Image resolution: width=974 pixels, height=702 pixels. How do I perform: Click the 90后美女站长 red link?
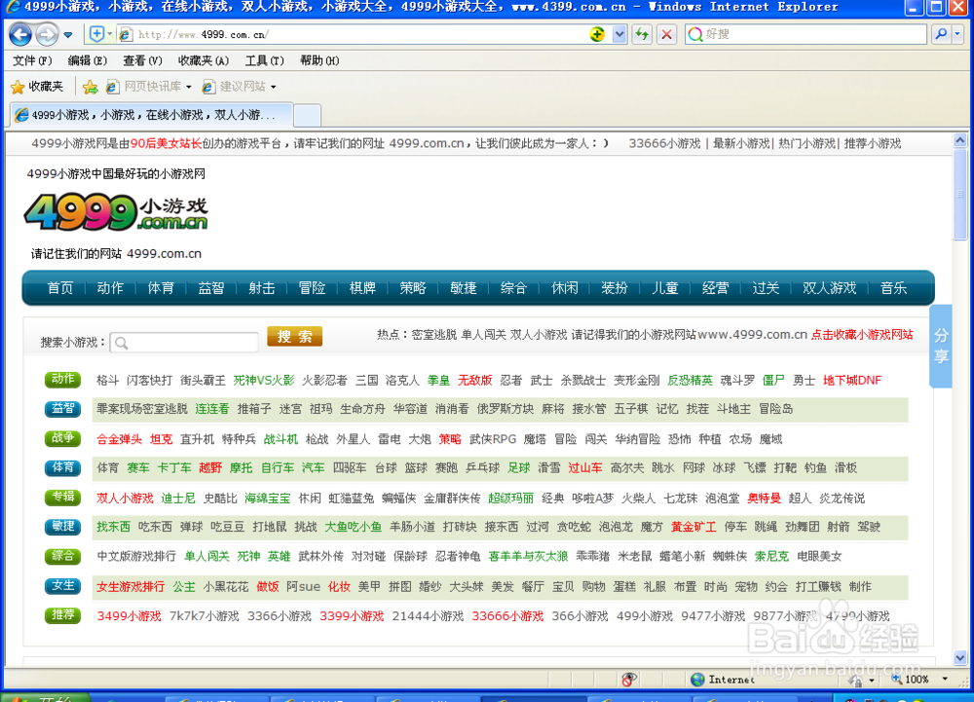[x=166, y=143]
